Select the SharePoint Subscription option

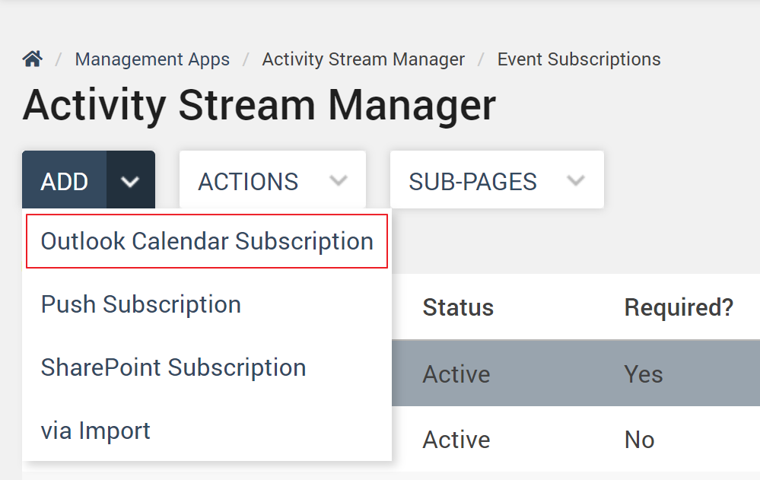point(173,367)
